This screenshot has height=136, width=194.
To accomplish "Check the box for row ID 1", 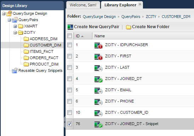I will (x=69, y=45).
